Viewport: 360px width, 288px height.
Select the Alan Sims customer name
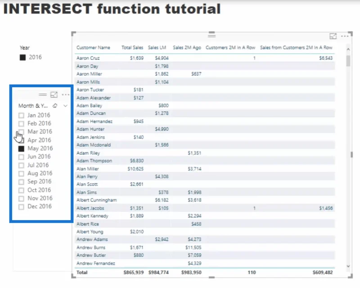pyautogui.click(x=86, y=192)
